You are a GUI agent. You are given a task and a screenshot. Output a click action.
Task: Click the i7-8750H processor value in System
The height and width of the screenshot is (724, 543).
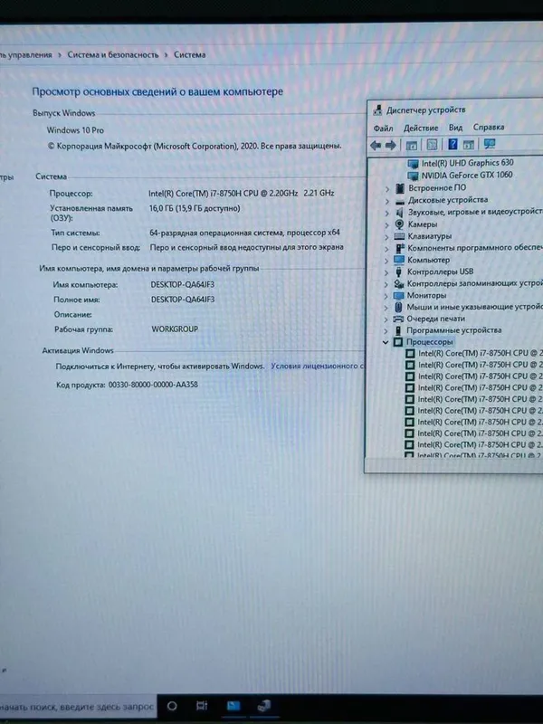point(242,193)
